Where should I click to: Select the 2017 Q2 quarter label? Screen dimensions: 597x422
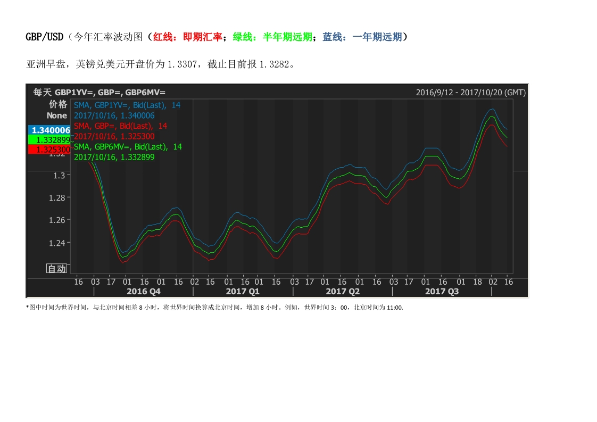[x=343, y=292]
